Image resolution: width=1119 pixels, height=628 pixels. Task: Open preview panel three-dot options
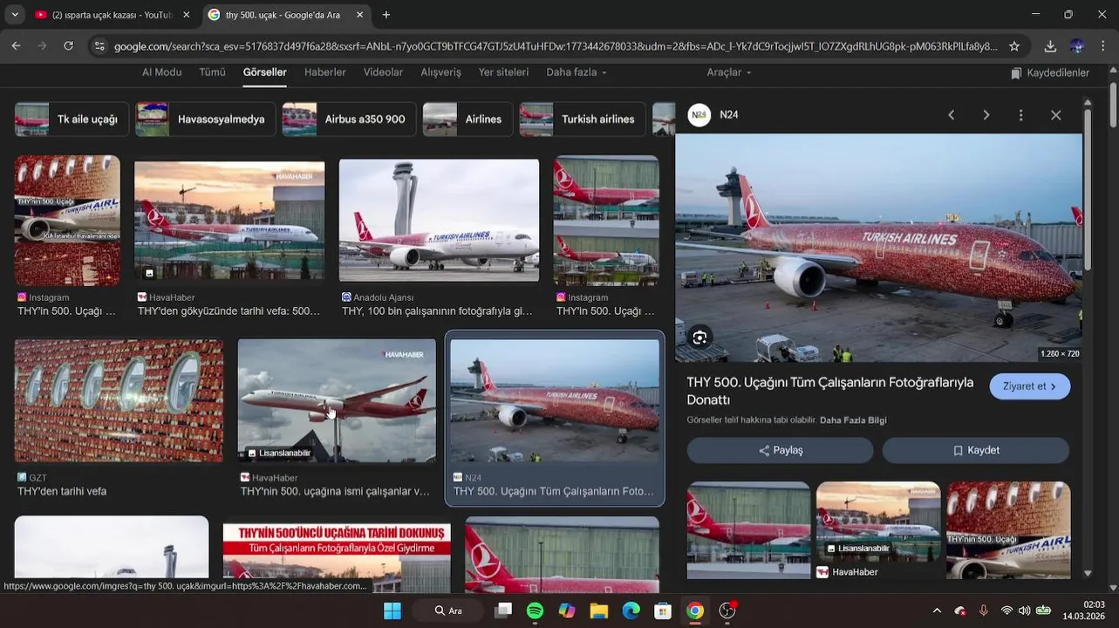[x=1020, y=115]
